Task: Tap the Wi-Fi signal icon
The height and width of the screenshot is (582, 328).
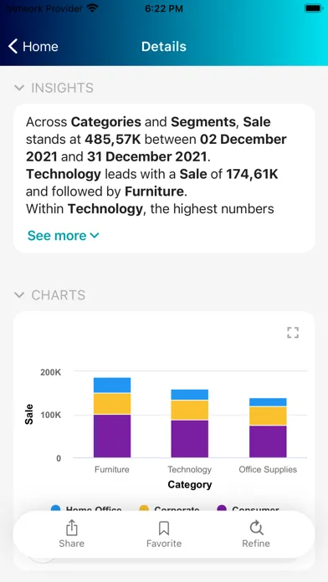Action: (92, 8)
